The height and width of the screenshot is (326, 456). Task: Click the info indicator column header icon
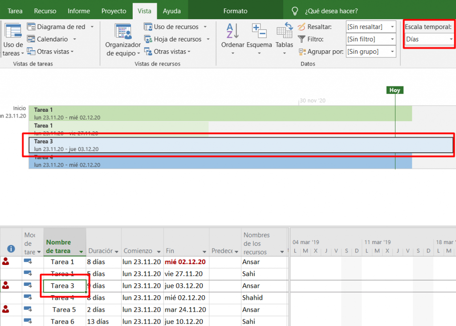(11, 249)
